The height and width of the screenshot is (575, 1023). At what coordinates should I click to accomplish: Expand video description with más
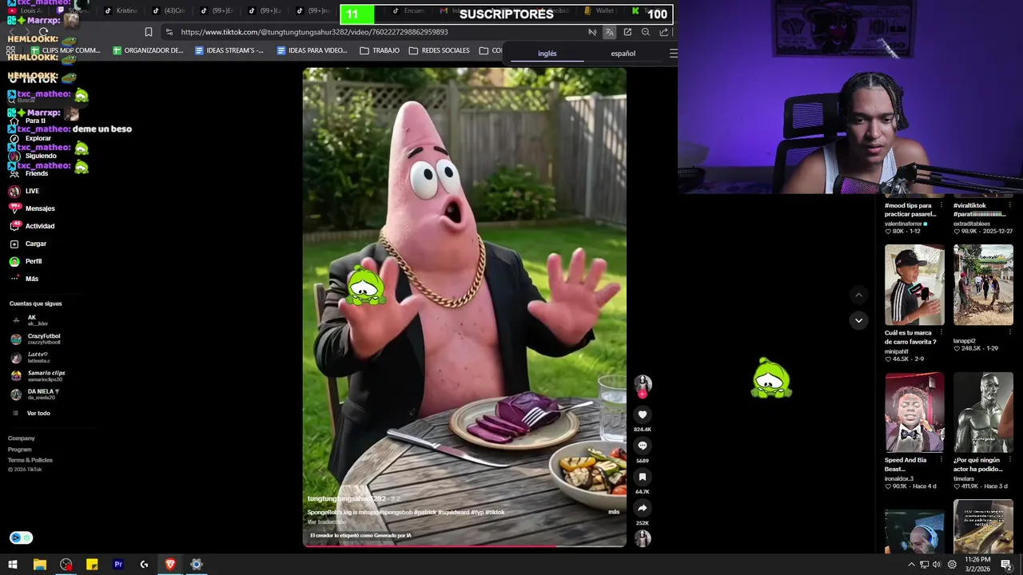614,512
